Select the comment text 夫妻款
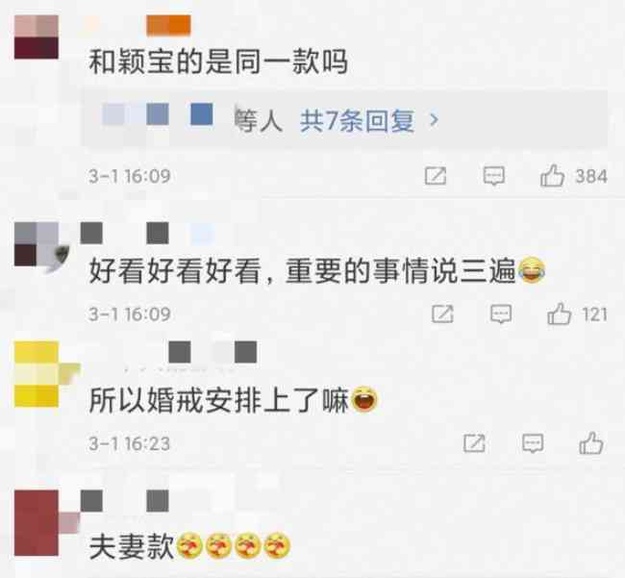Image resolution: width=625 pixels, height=578 pixels. click(132, 546)
